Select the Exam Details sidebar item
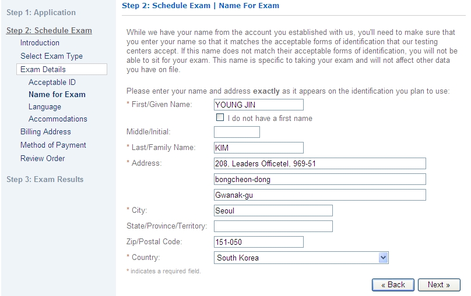The image size is (471, 296). [x=62, y=69]
